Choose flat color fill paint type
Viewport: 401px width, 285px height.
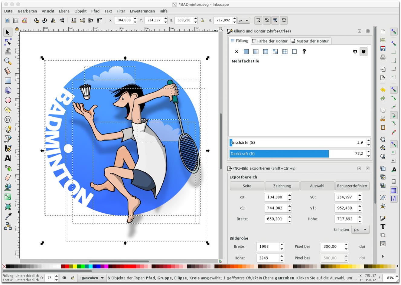[x=246, y=51]
